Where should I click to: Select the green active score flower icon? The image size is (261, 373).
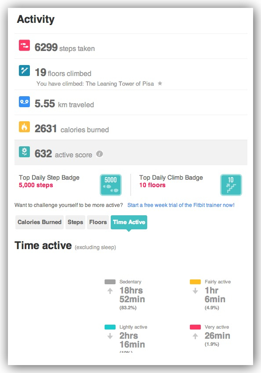coord(24,152)
